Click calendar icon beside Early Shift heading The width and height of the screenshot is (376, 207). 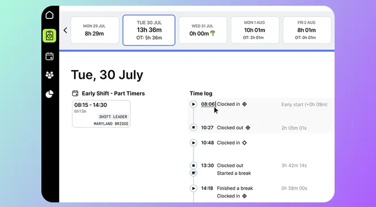pyautogui.click(x=75, y=93)
